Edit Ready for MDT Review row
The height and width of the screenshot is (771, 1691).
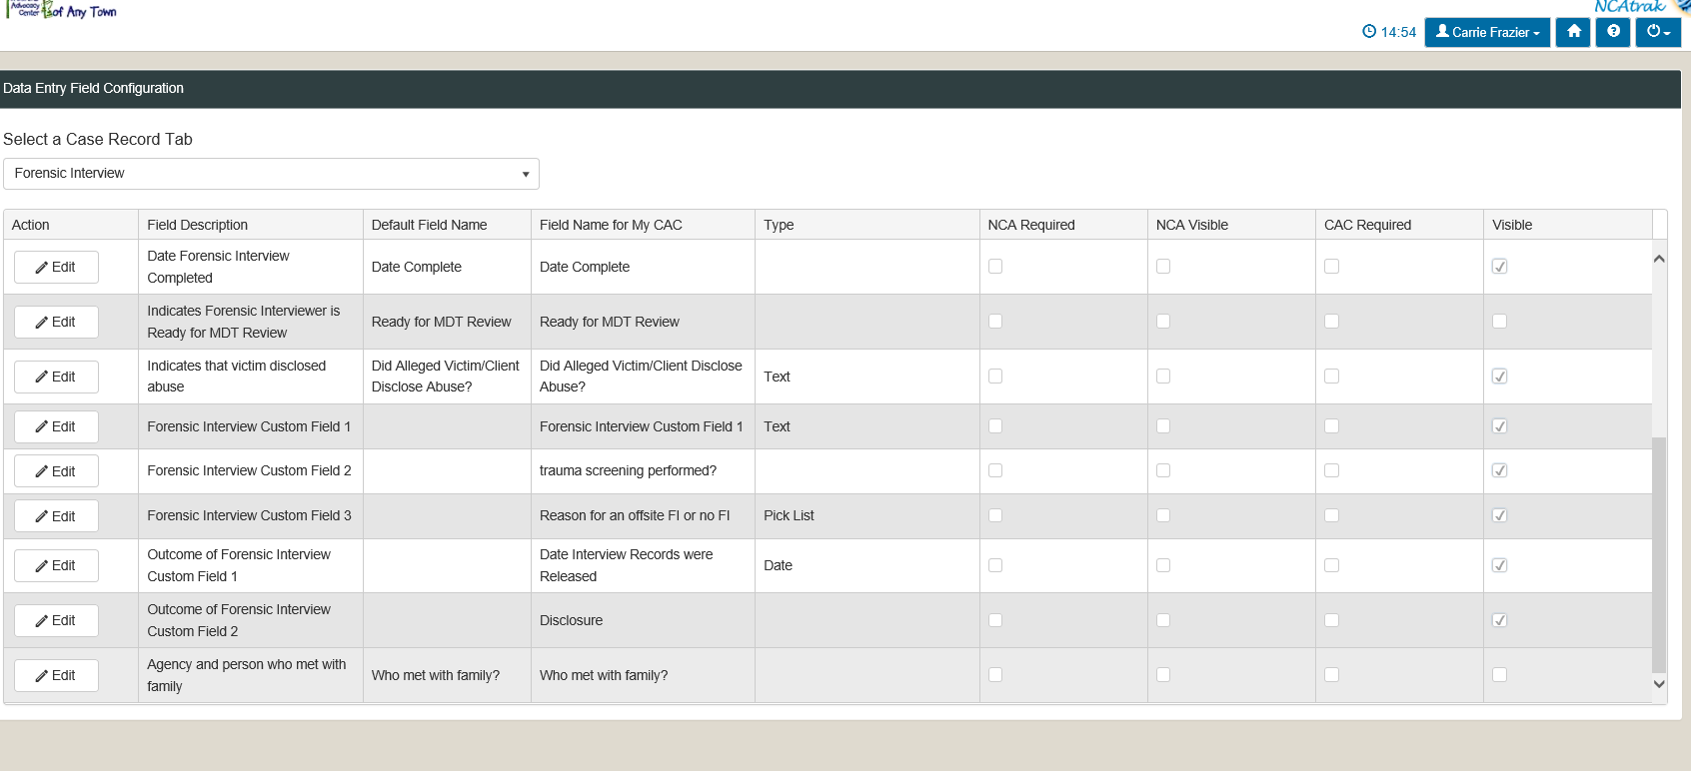pos(56,322)
